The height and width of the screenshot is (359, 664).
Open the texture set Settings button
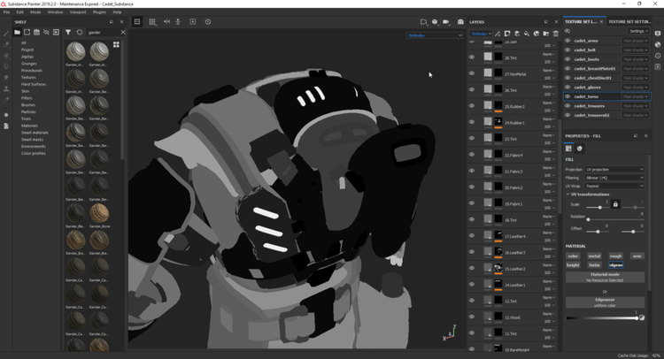point(637,31)
